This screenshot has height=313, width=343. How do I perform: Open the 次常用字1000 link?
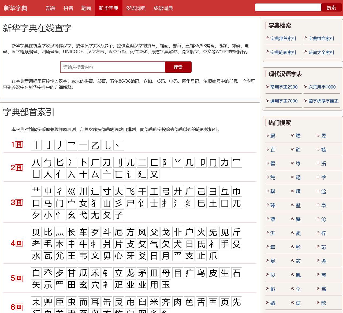[x=322, y=87]
